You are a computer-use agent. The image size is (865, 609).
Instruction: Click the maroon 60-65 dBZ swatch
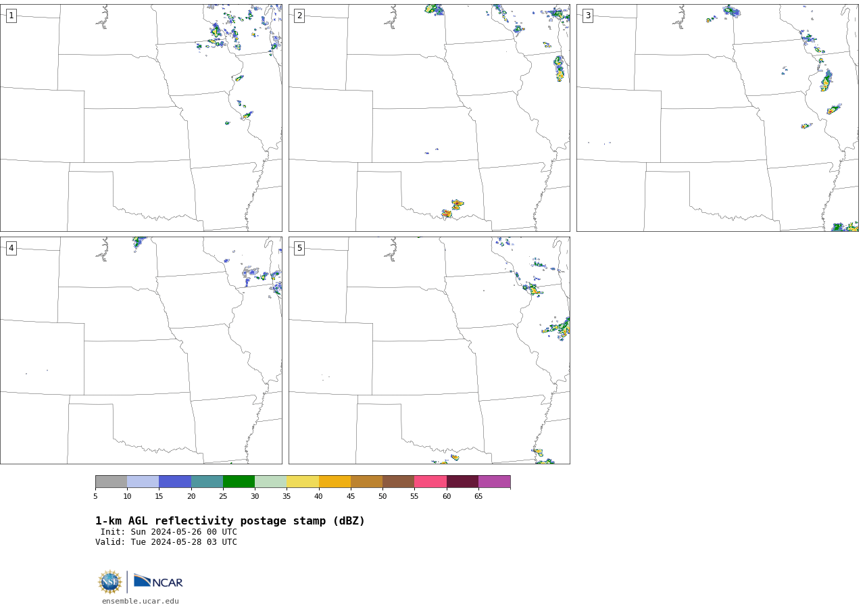tap(462, 482)
